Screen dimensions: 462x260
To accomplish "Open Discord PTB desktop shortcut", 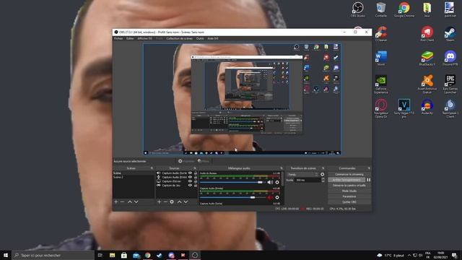I will (x=450, y=58).
